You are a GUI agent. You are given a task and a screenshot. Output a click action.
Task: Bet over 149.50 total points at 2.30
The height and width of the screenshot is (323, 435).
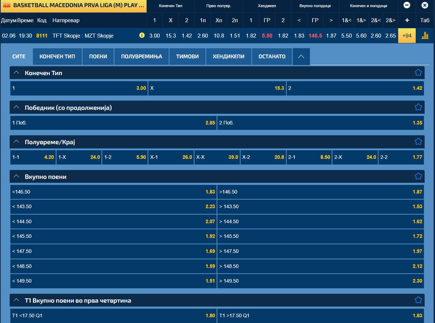point(321,281)
